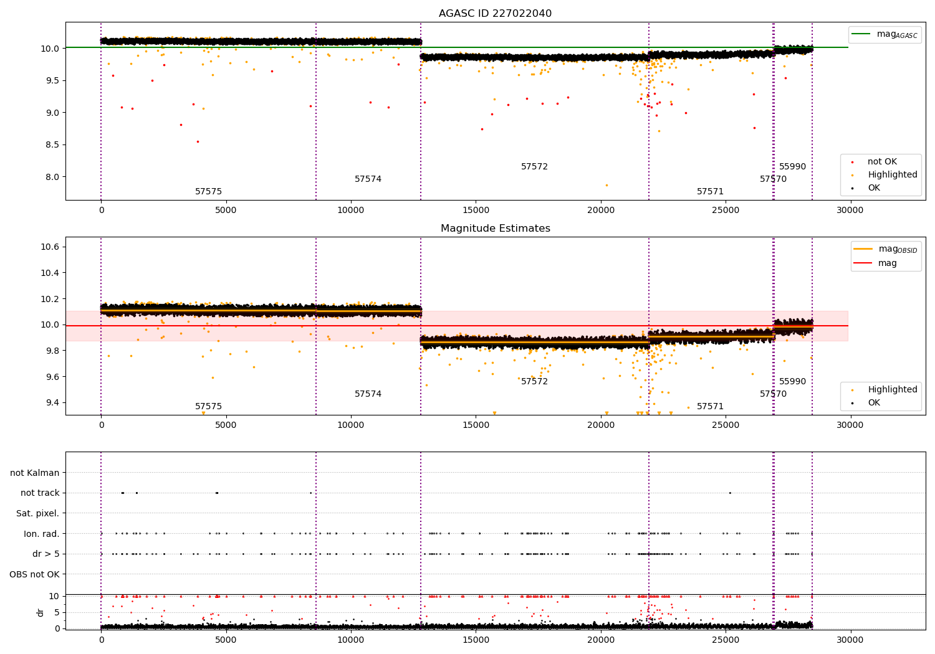Click the 9.8 y-axis tick label
Image resolution: width=935 pixels, height=654 pixels.
coord(52,351)
